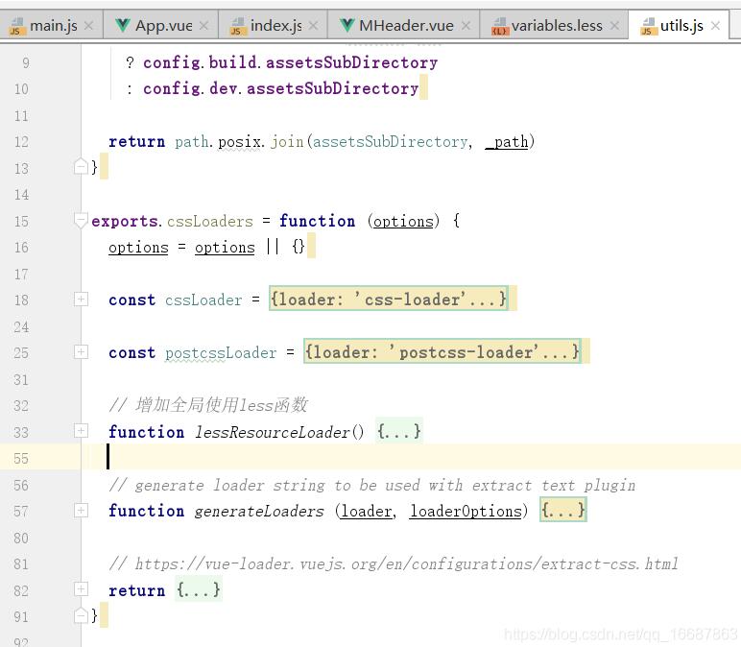Click folded {loader: 'postcss-loader'...} placeholder
The height and width of the screenshot is (647, 741).
(x=442, y=352)
